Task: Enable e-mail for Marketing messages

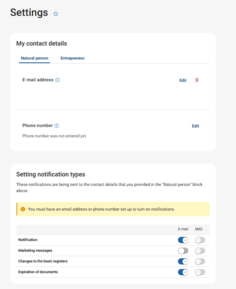Action: tap(183, 251)
